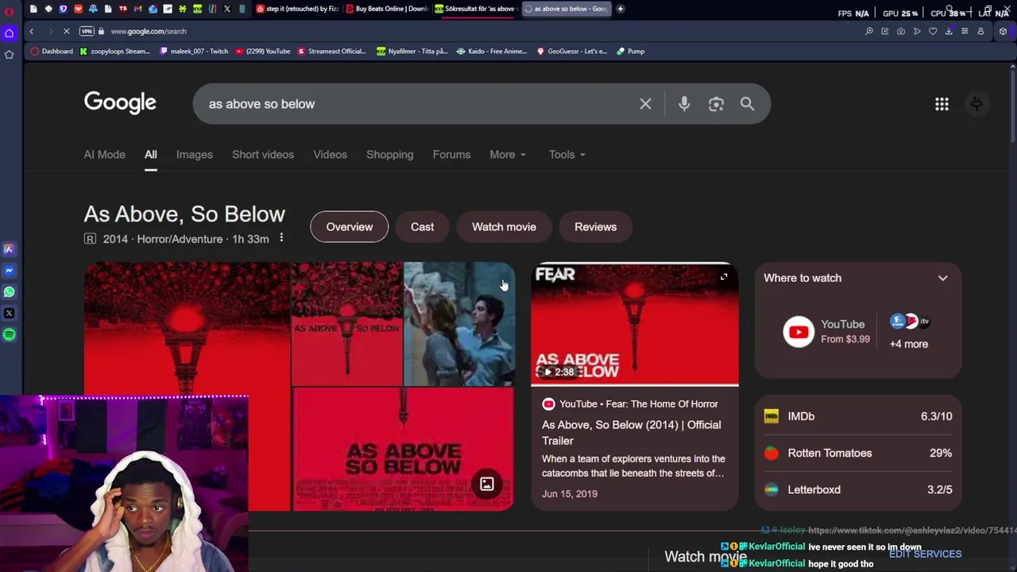Open the Rotten Tomatoes 29% link
1017x572 pixels.
point(858,453)
